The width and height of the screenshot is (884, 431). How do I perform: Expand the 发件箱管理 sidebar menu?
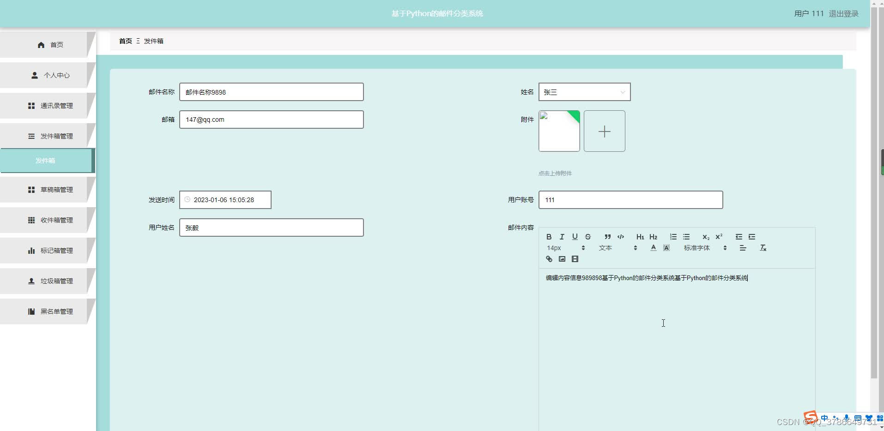tap(48, 136)
